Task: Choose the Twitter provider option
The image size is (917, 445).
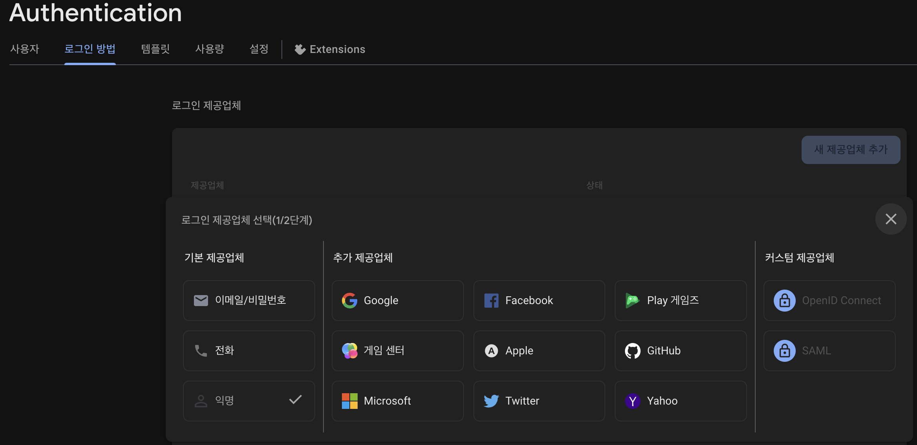Action: click(x=539, y=401)
